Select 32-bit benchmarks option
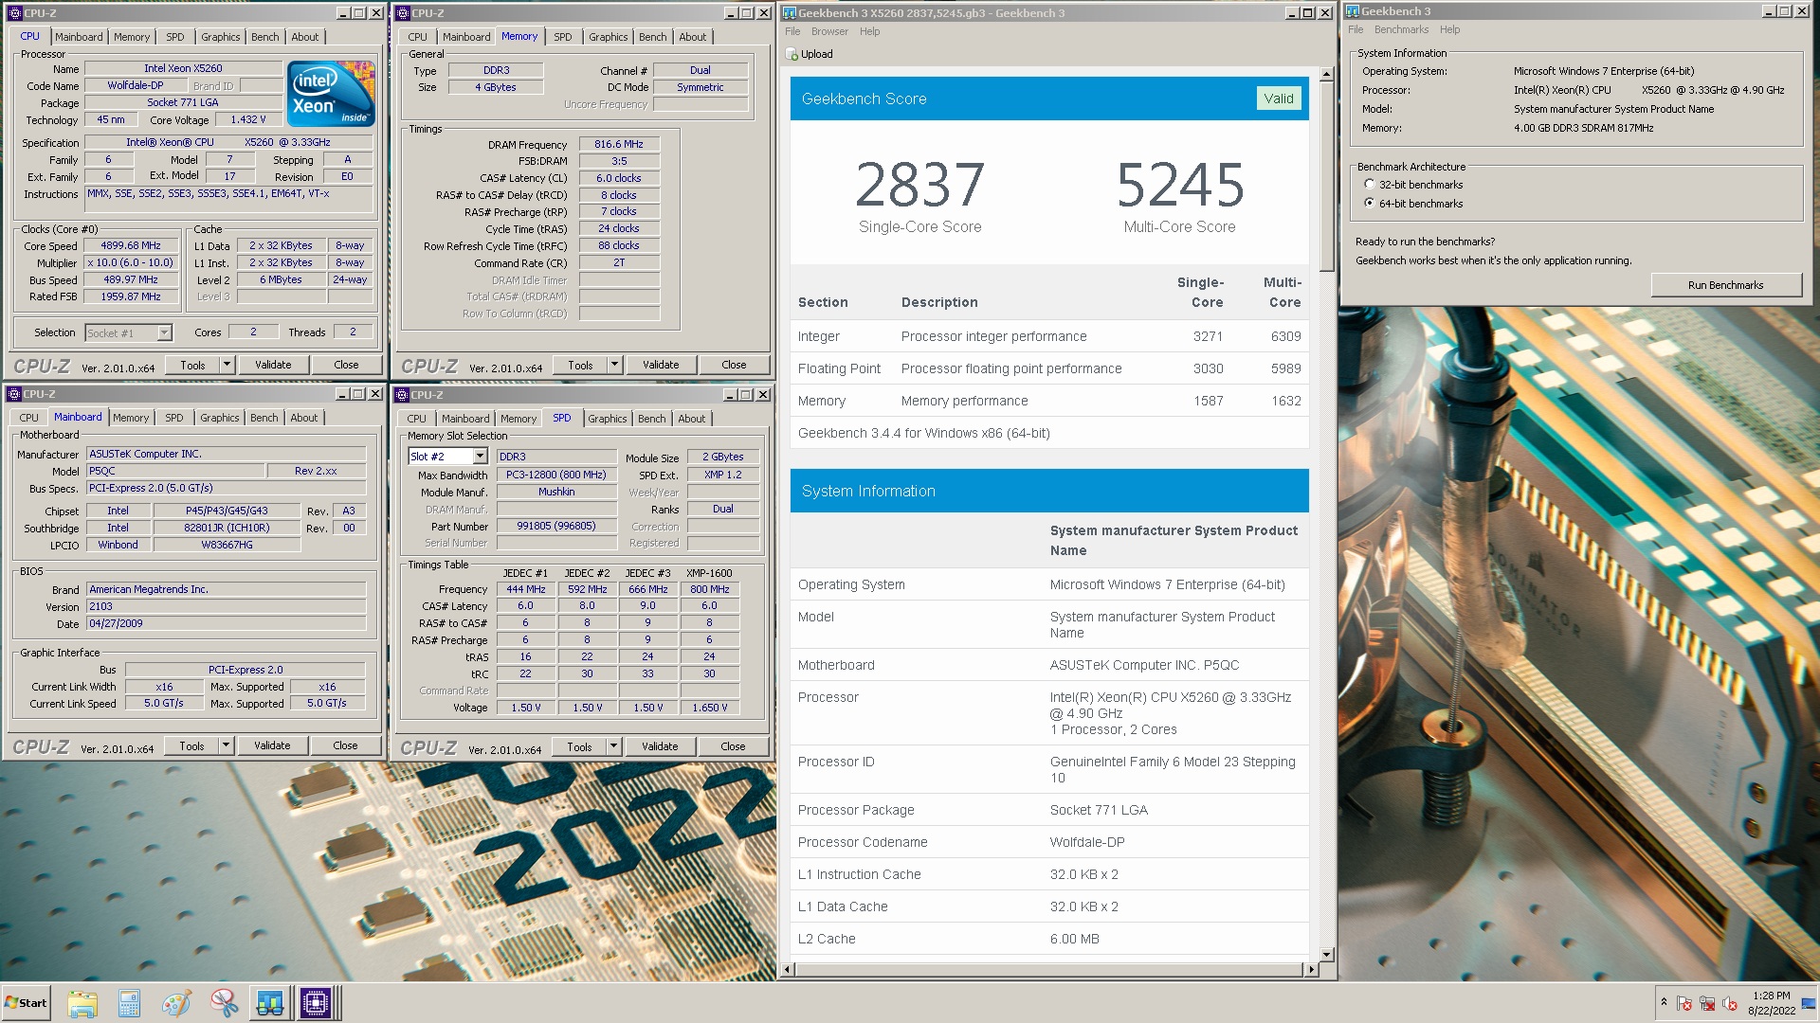This screenshot has height=1023, width=1820. click(1369, 185)
